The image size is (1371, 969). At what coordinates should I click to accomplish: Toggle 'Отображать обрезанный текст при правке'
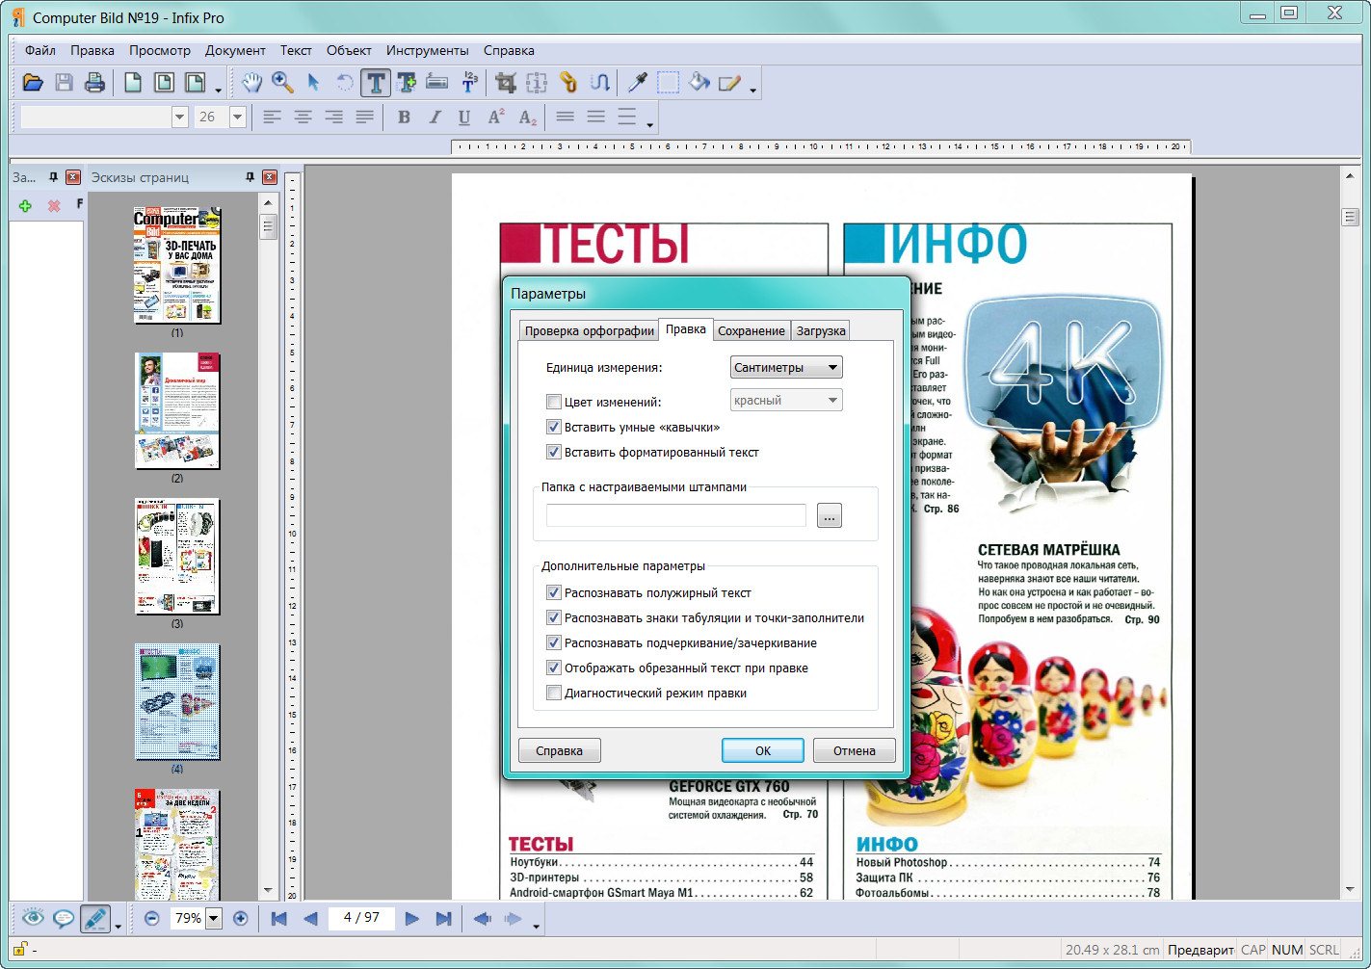pyautogui.click(x=554, y=668)
